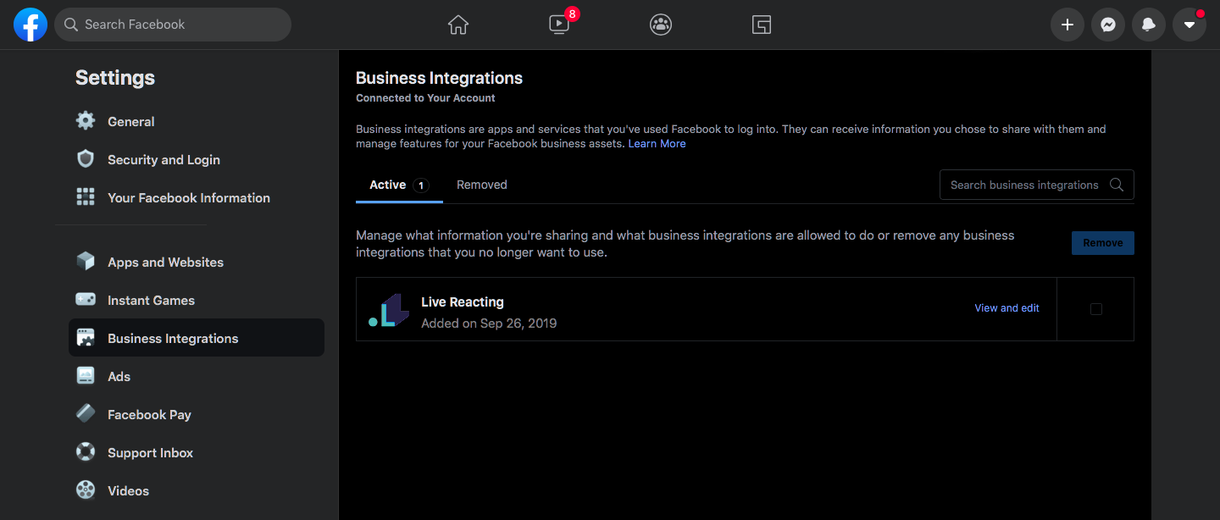Open the Home feed icon

(x=458, y=25)
